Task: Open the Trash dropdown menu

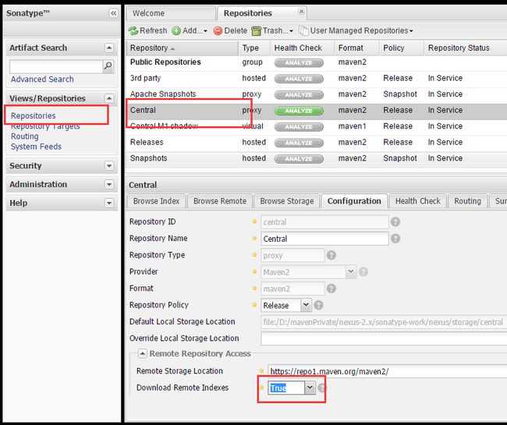Action: point(272,30)
